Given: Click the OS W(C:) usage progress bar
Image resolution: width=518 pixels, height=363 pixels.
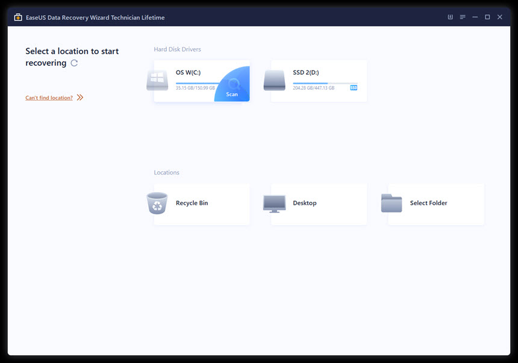Looking at the screenshot, I should 197,83.
